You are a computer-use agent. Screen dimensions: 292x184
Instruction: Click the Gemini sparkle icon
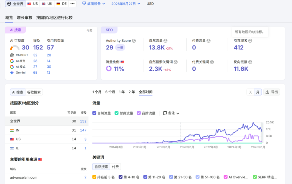(12, 73)
